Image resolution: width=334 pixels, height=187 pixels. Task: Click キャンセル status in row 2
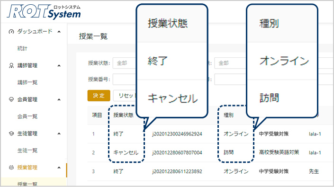[x=126, y=152]
